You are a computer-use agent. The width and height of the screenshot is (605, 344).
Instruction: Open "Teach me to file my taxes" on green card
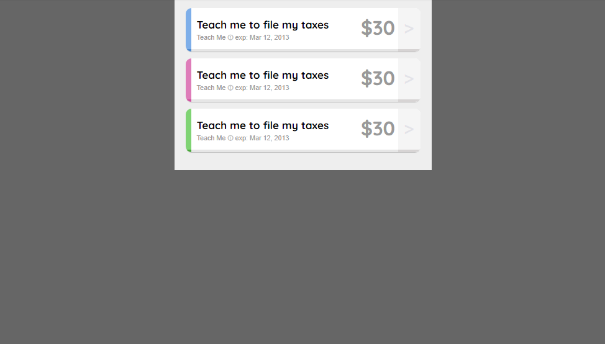pos(263,125)
